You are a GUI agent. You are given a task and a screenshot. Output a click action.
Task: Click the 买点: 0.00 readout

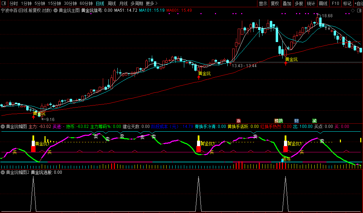[323, 126]
